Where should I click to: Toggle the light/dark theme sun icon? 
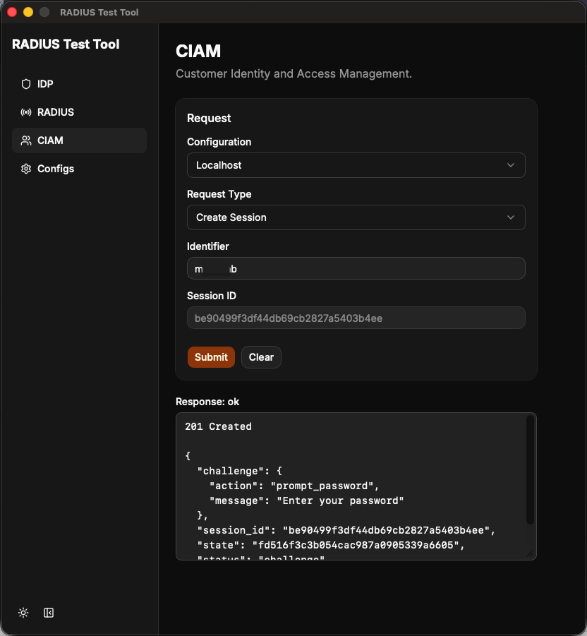[x=23, y=613]
